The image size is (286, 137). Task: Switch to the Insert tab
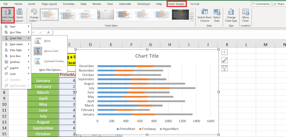coord(32,4)
